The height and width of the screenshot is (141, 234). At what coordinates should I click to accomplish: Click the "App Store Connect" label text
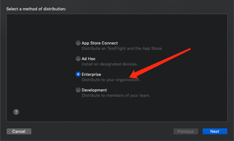click(100, 43)
